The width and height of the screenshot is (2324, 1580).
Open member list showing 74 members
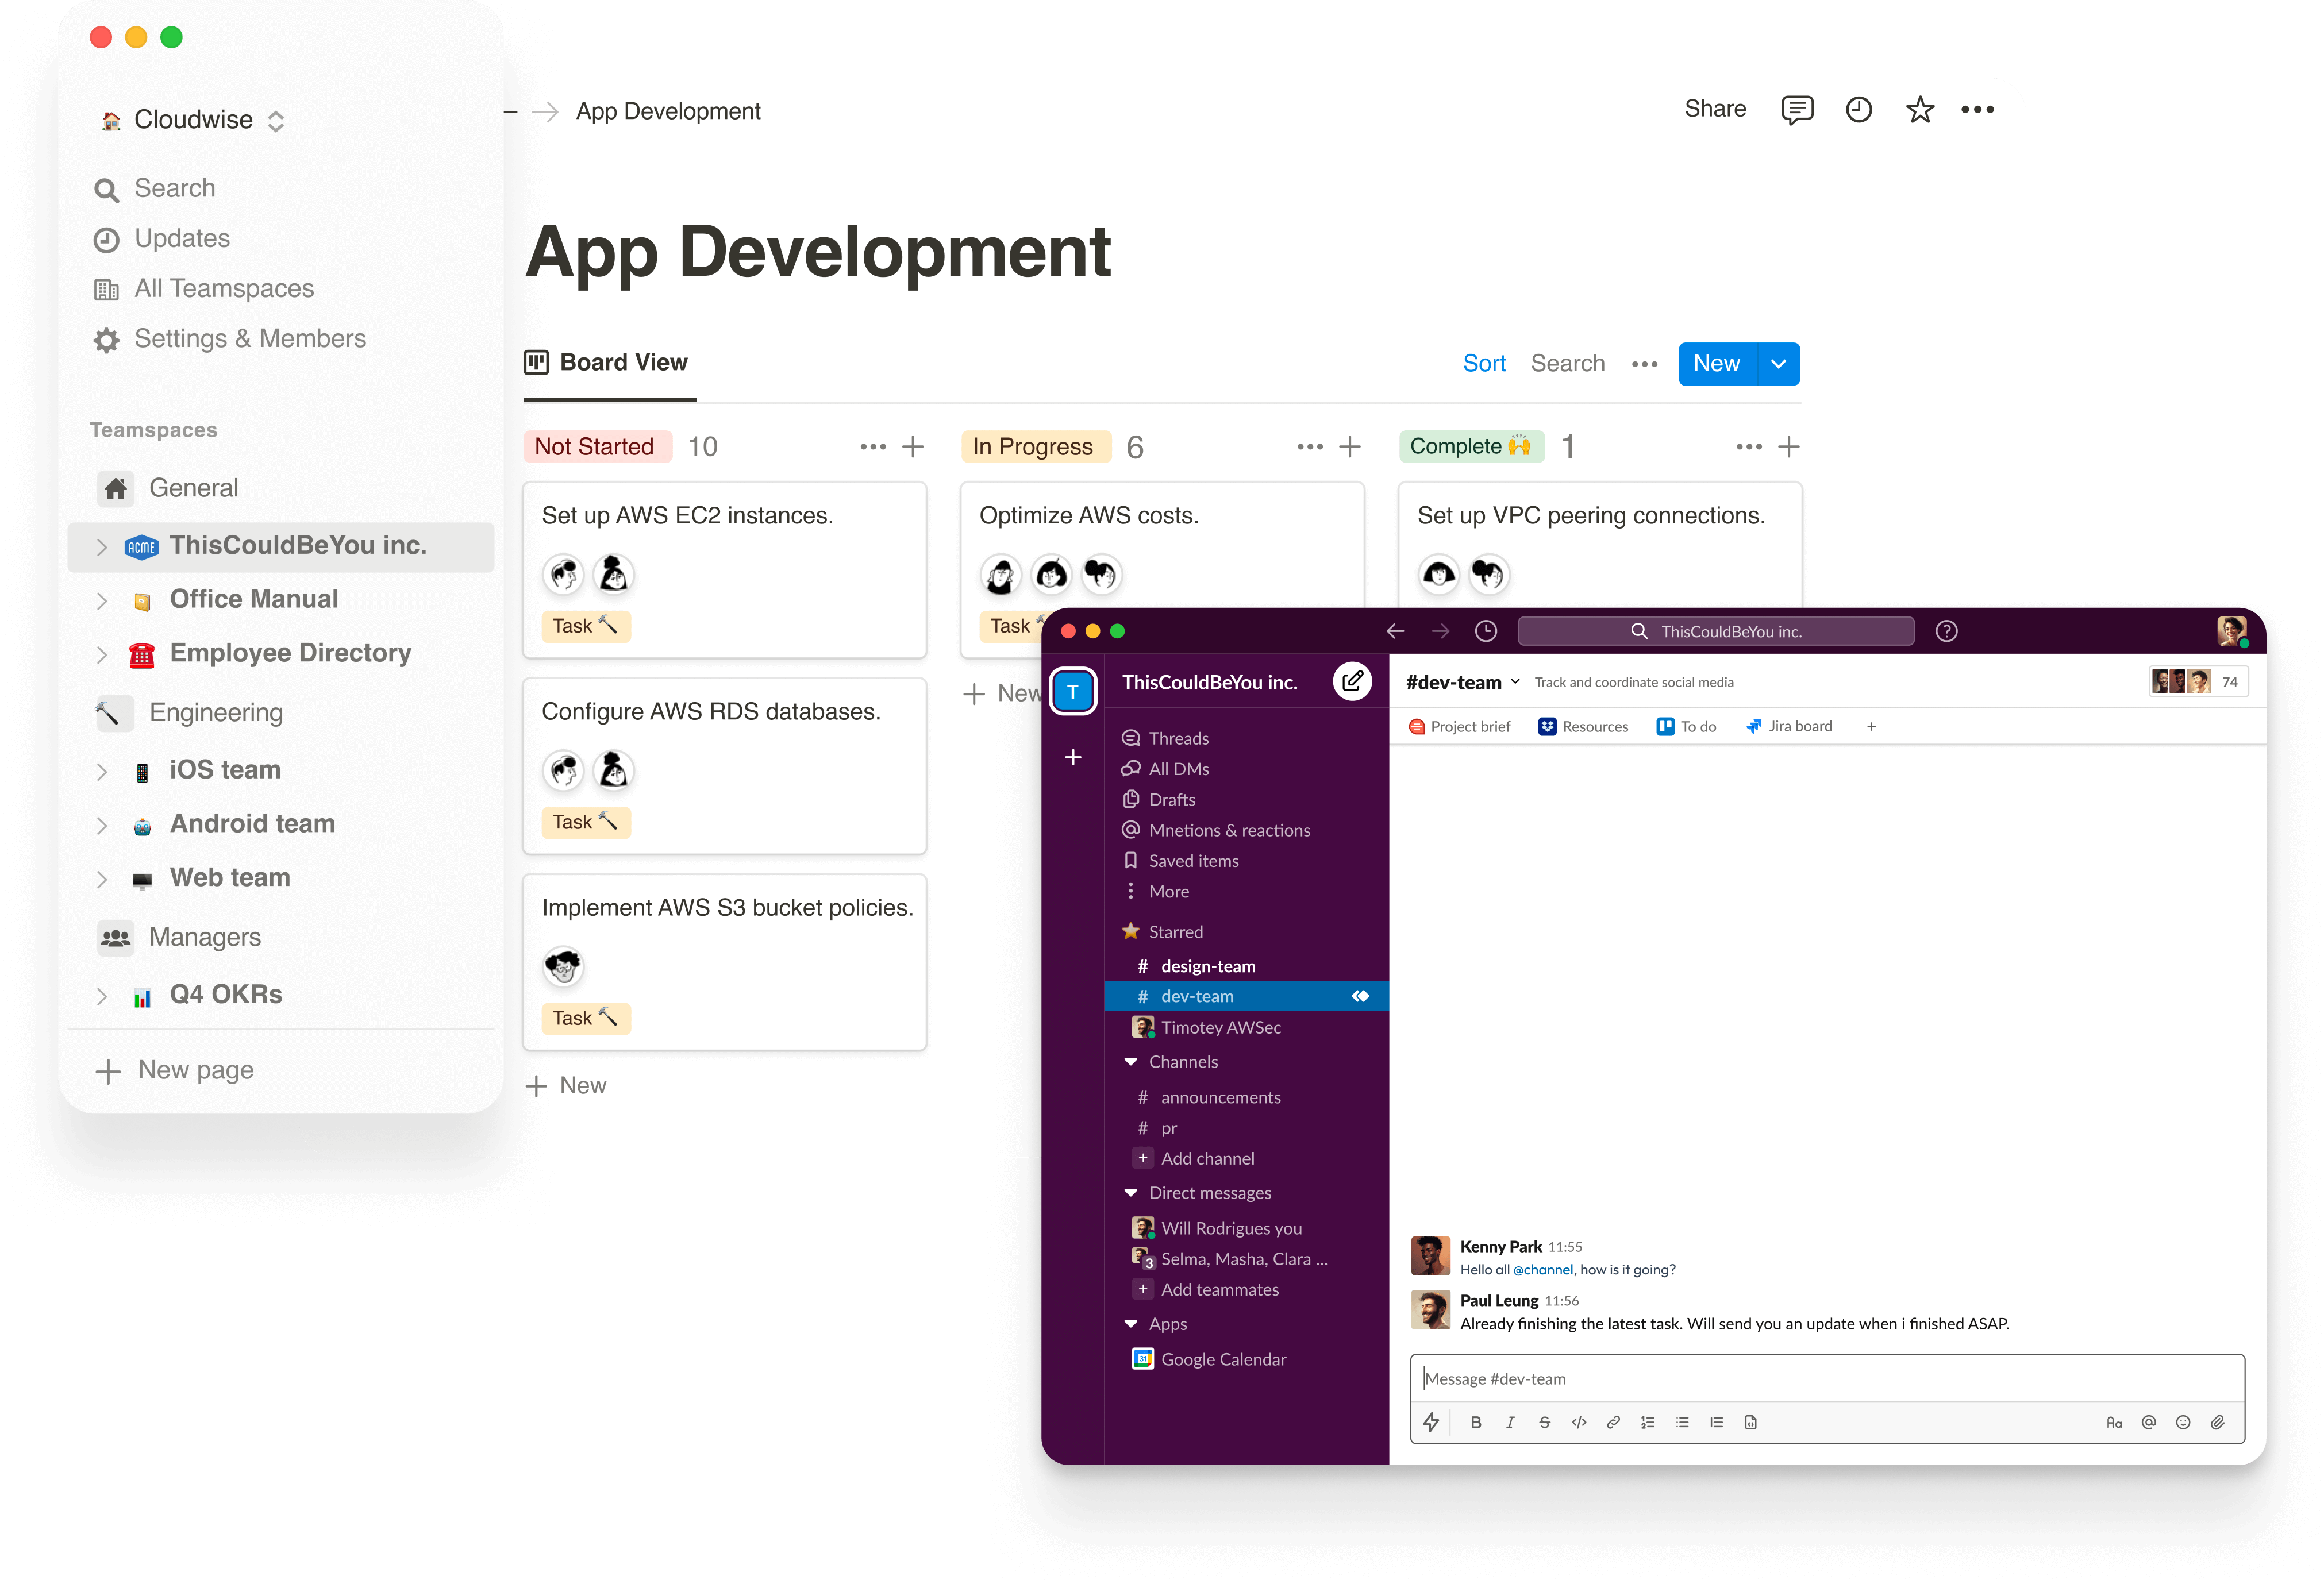point(2198,682)
